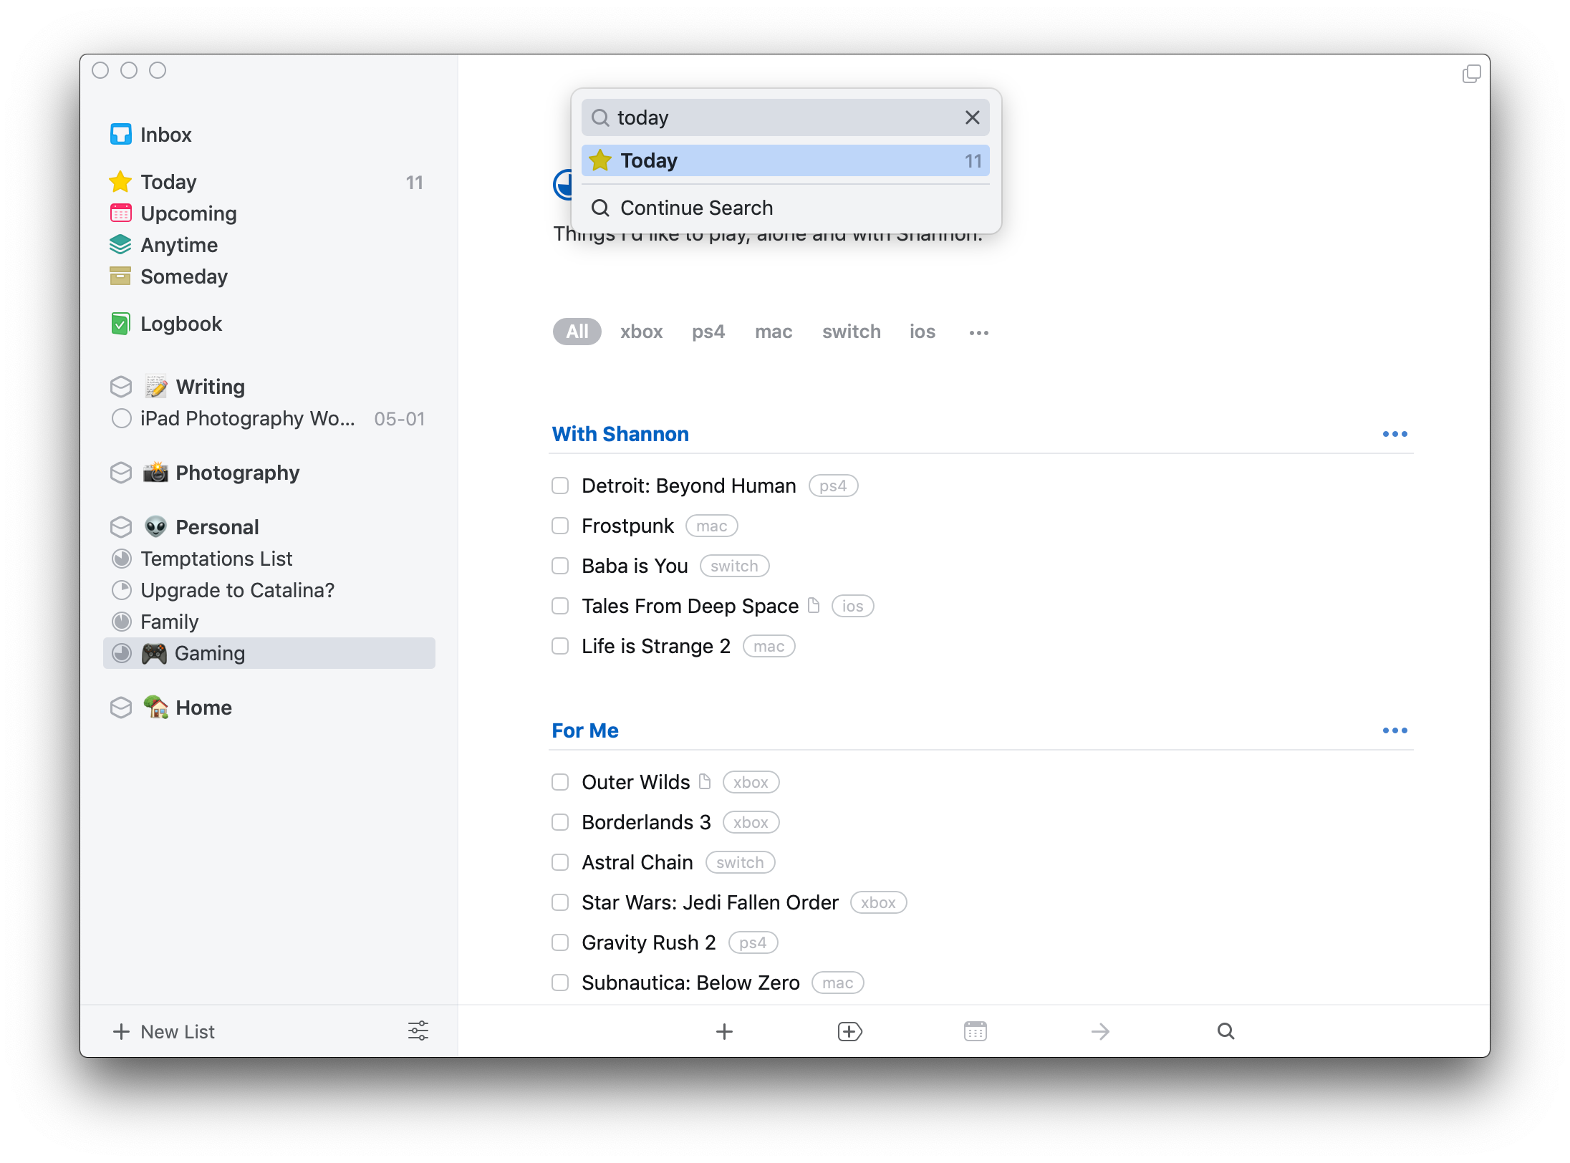Check off Borderlands 3
The height and width of the screenshot is (1163, 1570).
pos(560,822)
